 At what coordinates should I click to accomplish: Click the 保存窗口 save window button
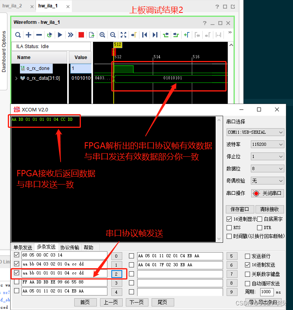(x=239, y=209)
